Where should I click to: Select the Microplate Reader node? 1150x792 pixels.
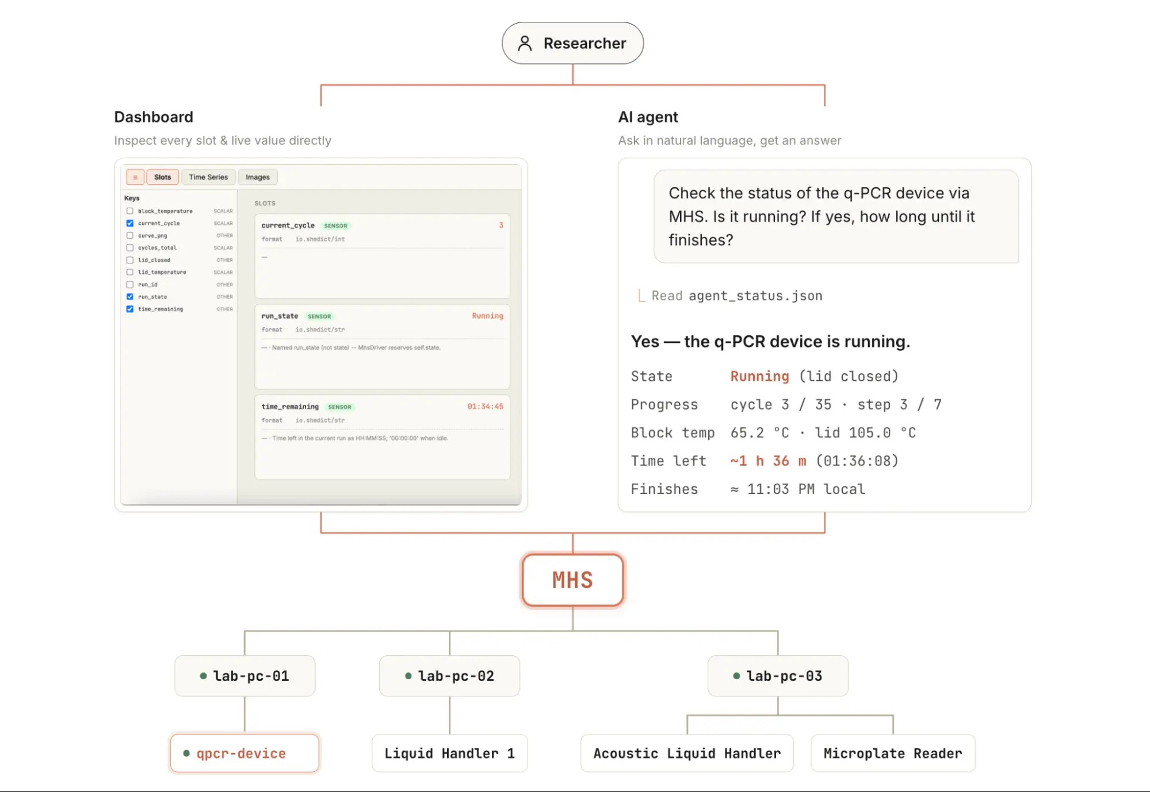coord(893,753)
